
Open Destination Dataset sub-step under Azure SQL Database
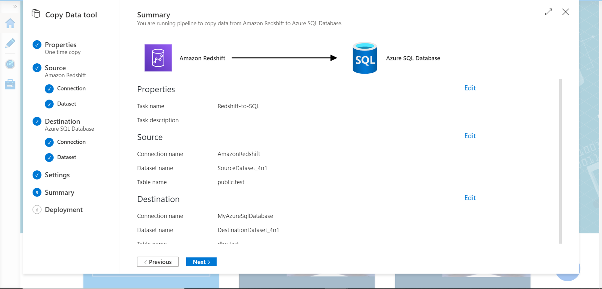[67, 157]
